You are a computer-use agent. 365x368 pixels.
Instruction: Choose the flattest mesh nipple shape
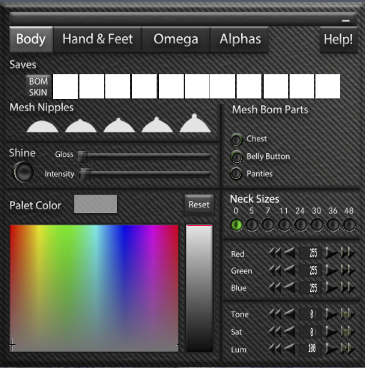[x=43, y=127]
